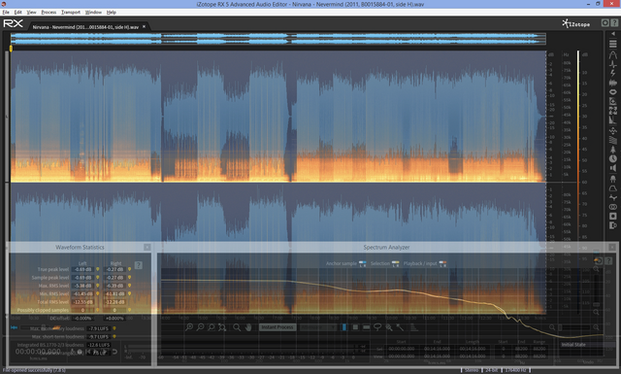Viewport: 621px width, 374px height.
Task: Click the zoom in magnifier icon
Action: tap(189, 327)
